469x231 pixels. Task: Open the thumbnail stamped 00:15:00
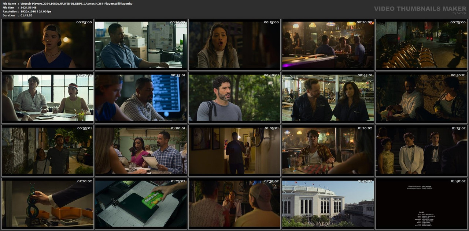234,44
